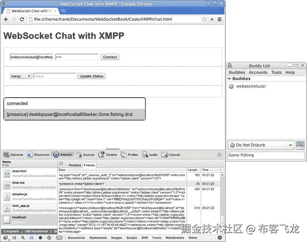Click the Length column header
This screenshot has width=307, height=242.
pyautogui.click(x=193, y=170)
